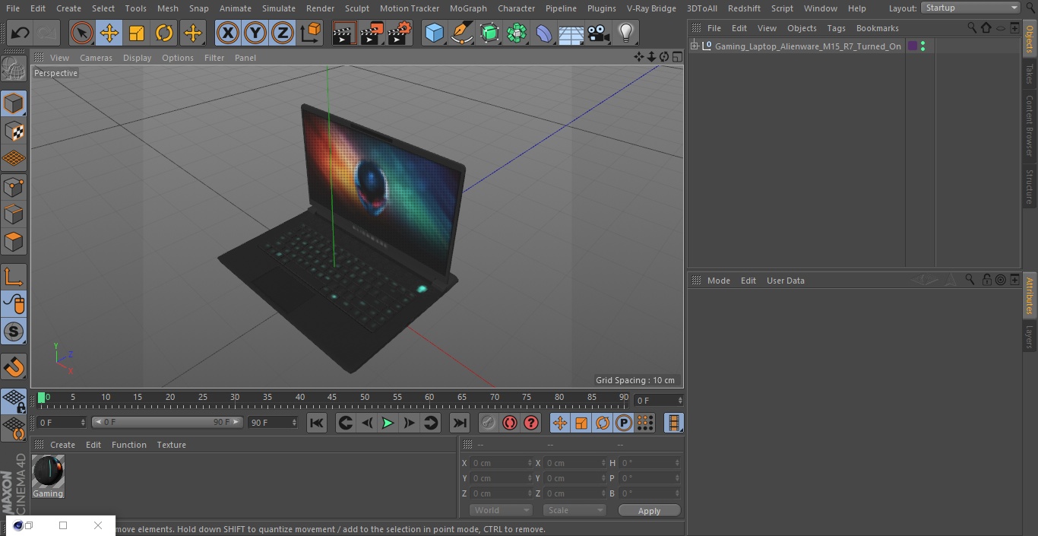
Task: Click frame 45 on the timeline
Action: pos(332,398)
